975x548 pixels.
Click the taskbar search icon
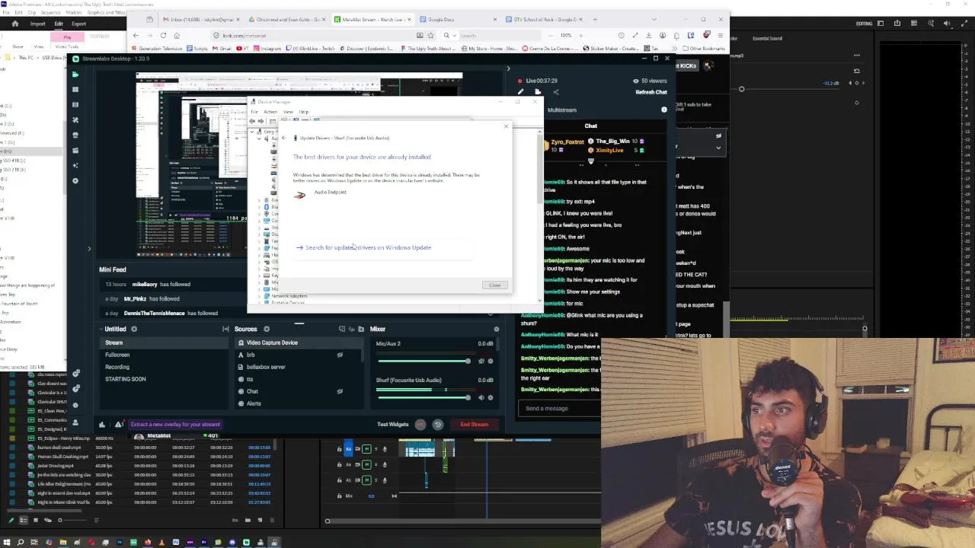[21, 542]
